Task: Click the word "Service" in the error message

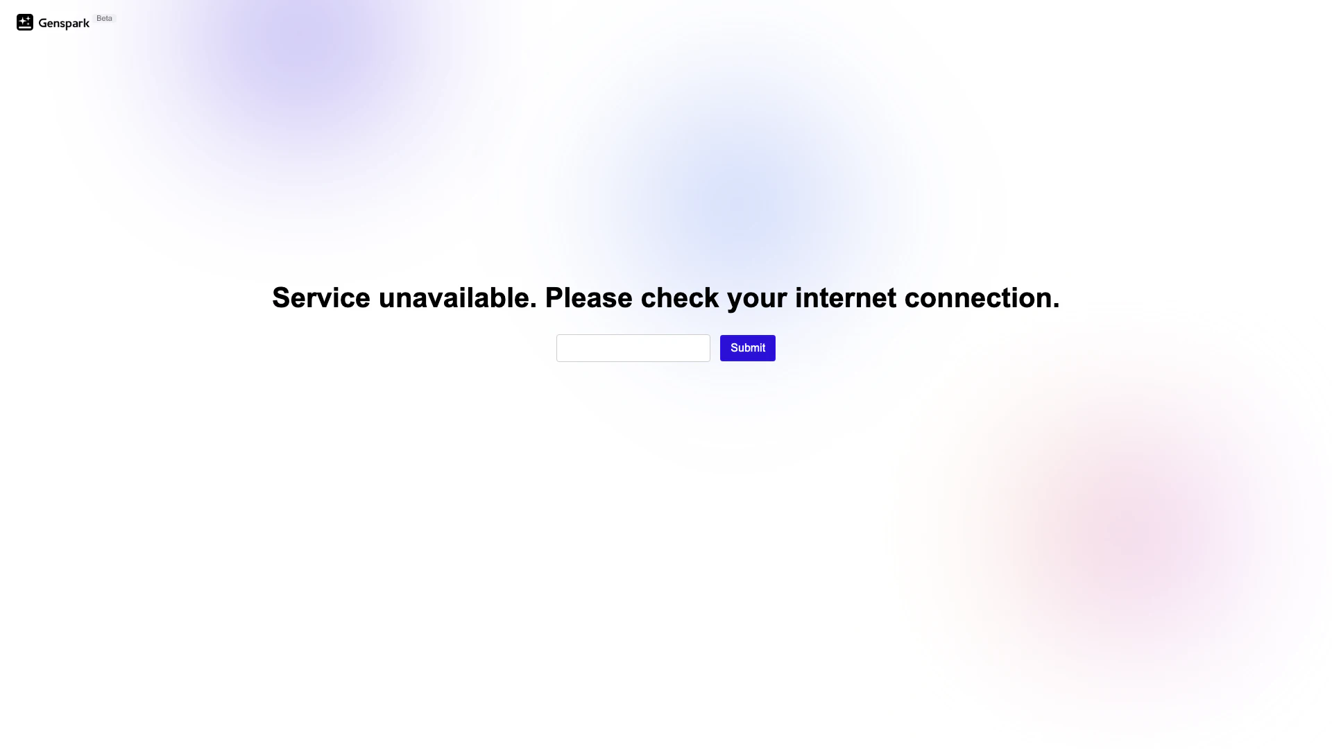Action: (x=321, y=298)
